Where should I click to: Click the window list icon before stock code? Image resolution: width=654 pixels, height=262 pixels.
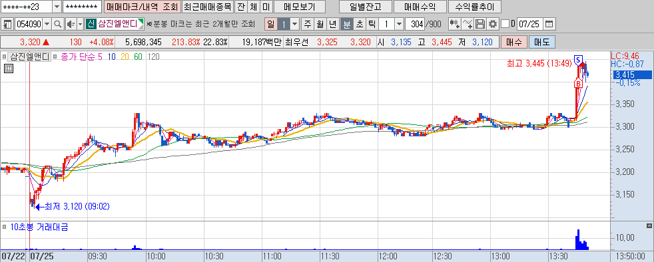pos(7,24)
